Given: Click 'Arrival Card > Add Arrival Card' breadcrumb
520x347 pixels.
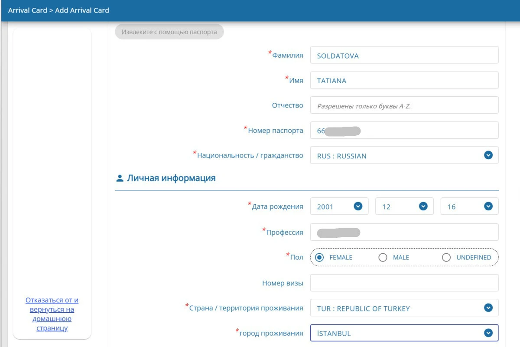Looking at the screenshot, I should click(58, 10).
